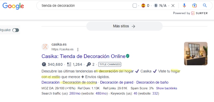The height and width of the screenshot is (102, 214).
Task: Click the Surfer logo under the search bar
Action: coord(199,13)
